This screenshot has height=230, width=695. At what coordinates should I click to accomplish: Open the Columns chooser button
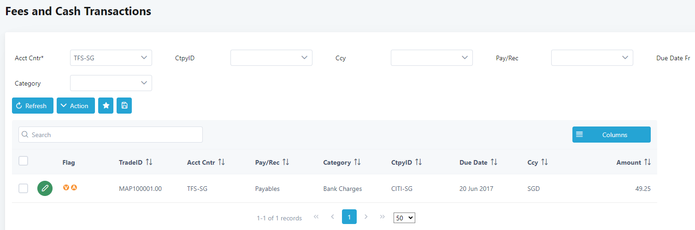click(611, 135)
